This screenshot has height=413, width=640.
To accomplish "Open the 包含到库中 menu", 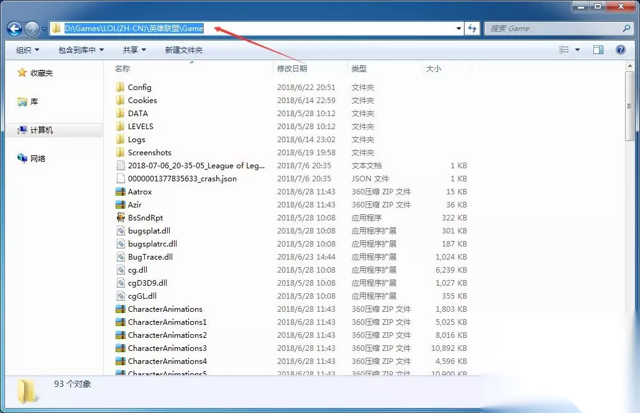I will (81, 50).
